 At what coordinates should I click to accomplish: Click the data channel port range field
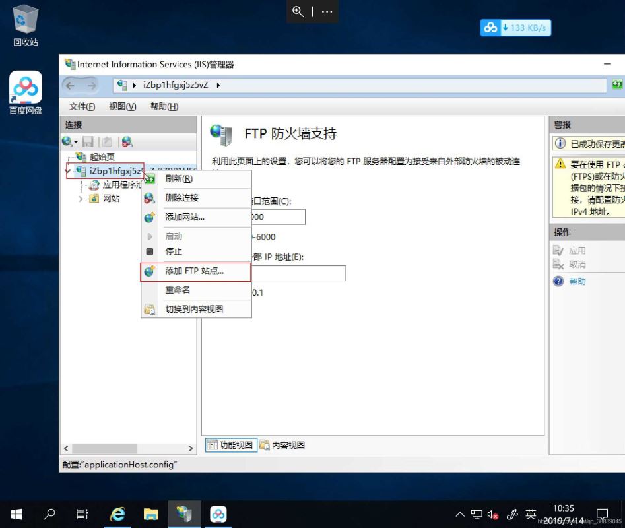(279, 217)
